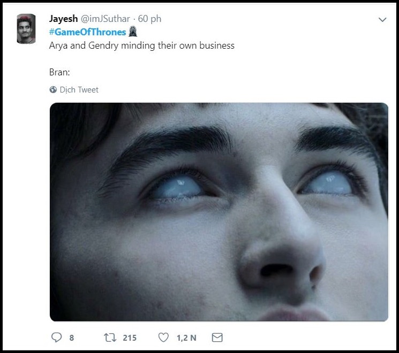Click the "Bran:" line of the tweet

(x=60, y=72)
